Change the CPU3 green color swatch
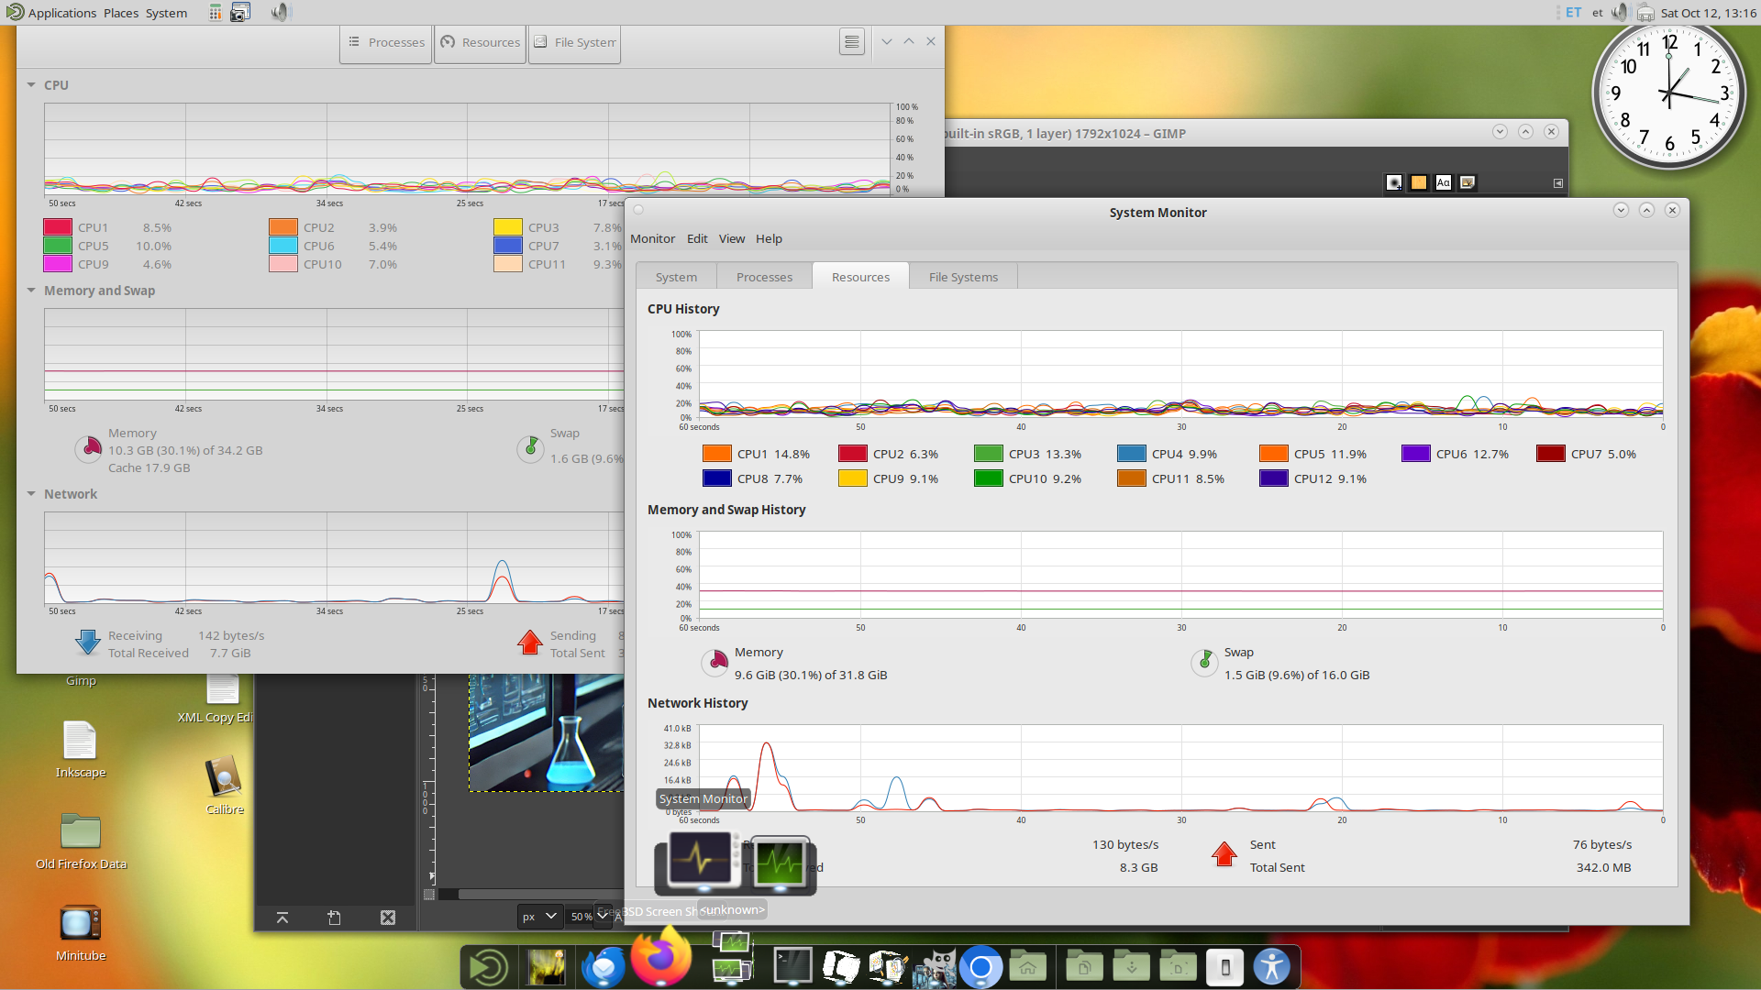1761x990 pixels. pyautogui.click(x=988, y=454)
